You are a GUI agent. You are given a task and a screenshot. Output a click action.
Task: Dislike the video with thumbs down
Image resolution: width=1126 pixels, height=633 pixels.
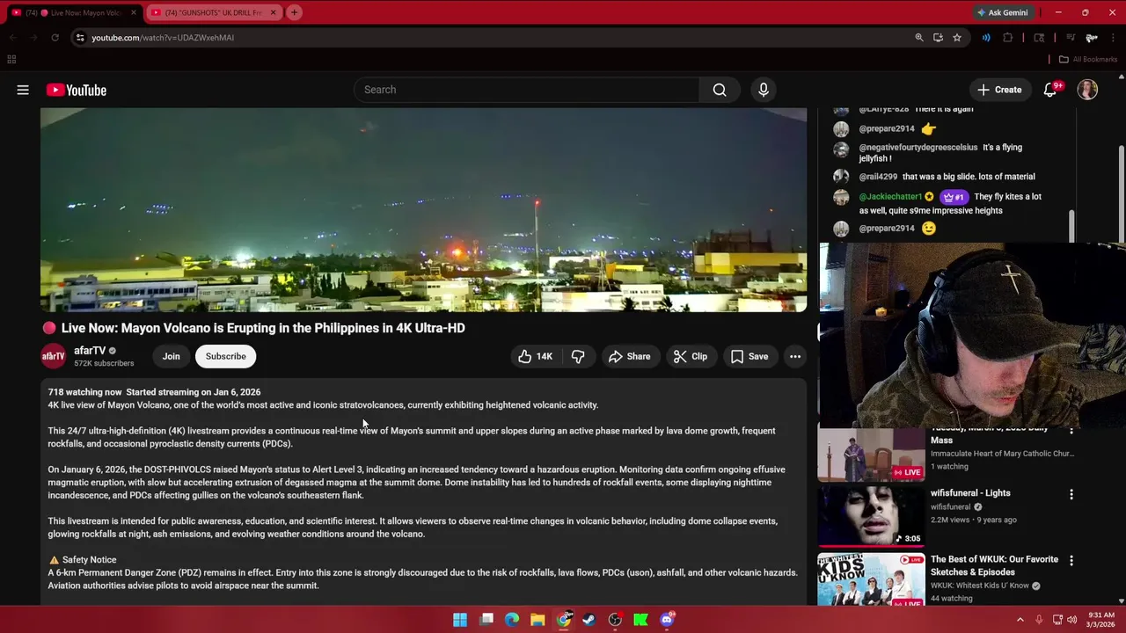click(578, 356)
